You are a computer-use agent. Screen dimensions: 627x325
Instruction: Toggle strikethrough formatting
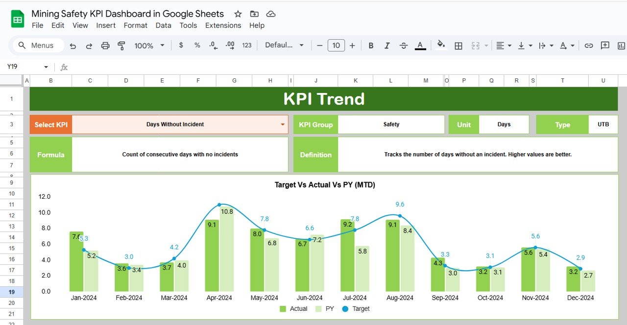coord(403,45)
